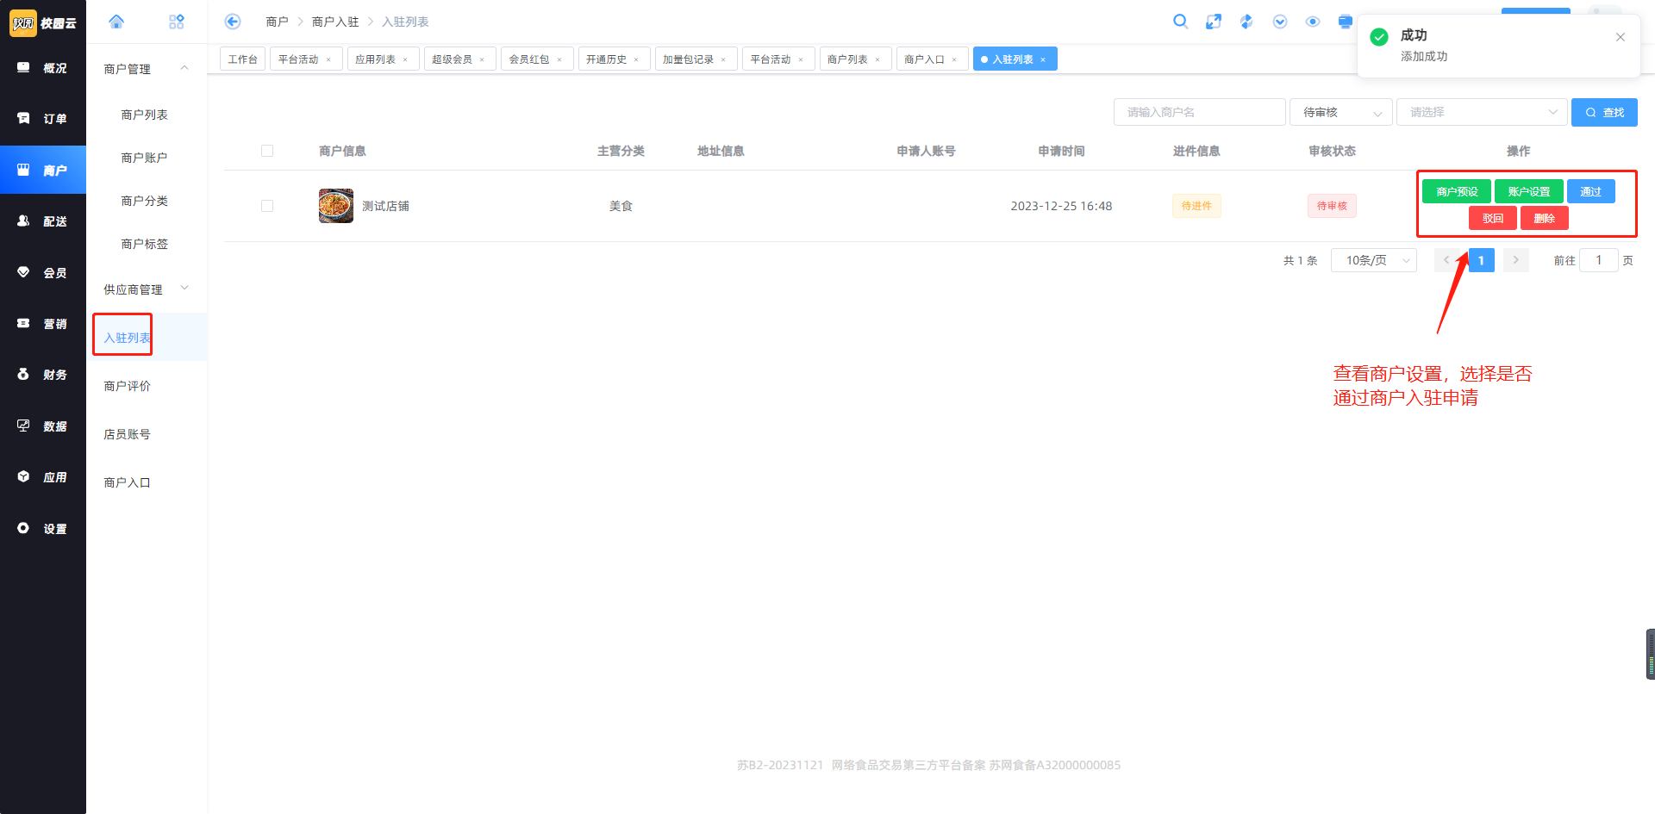Check the select-all checkbox in table header
Image resolution: width=1655 pixels, height=814 pixels.
(x=267, y=151)
